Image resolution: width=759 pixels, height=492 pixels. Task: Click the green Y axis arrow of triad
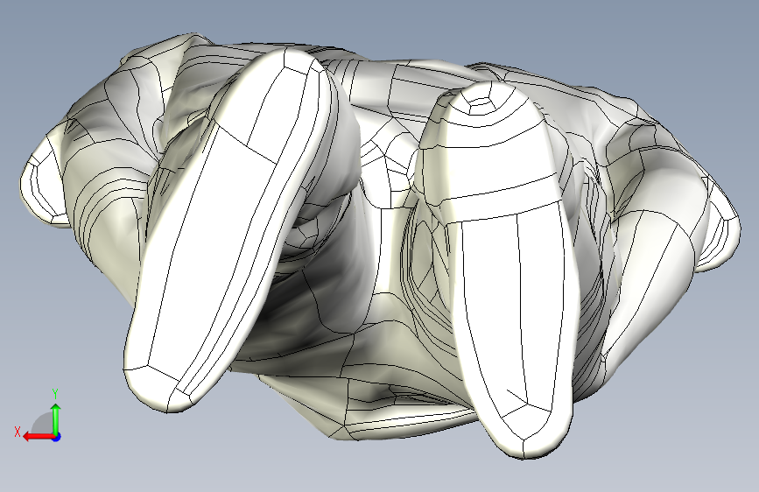(x=56, y=418)
